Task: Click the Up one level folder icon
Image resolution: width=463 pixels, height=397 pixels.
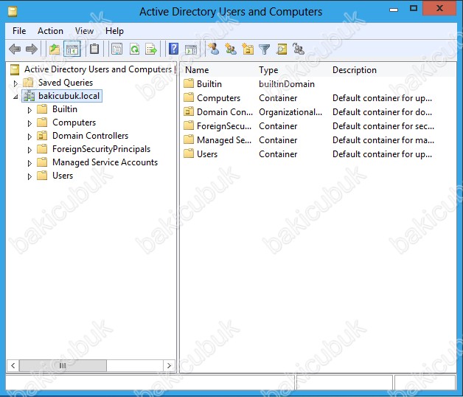Action: point(55,49)
